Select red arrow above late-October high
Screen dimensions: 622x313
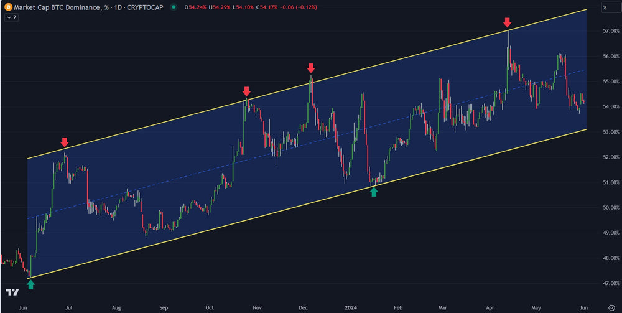(247, 91)
